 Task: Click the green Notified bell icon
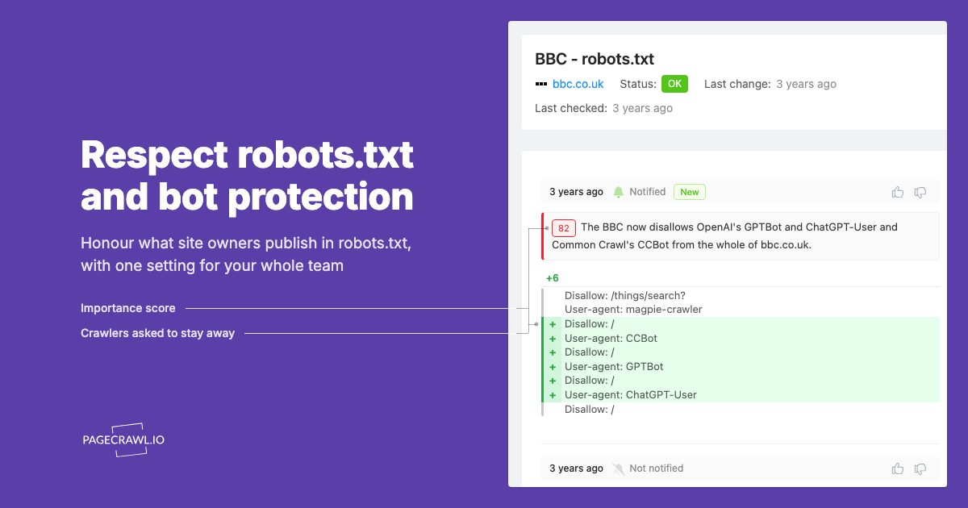point(619,192)
